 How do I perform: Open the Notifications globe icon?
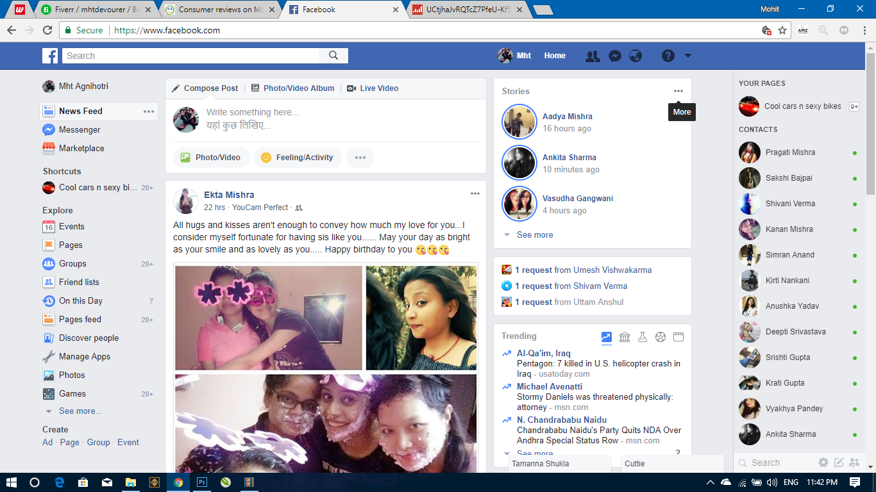(x=636, y=56)
